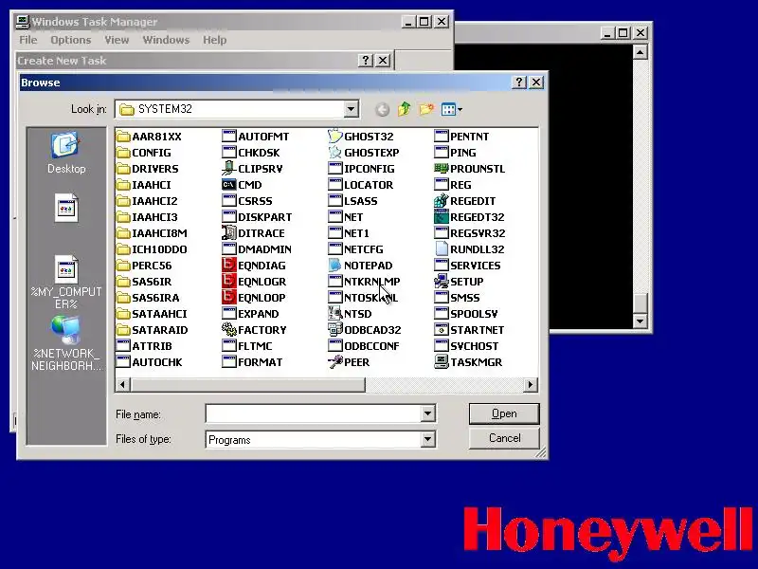This screenshot has width=758, height=569.
Task: Select the REGEDT32 program icon
Action: pyautogui.click(x=441, y=217)
